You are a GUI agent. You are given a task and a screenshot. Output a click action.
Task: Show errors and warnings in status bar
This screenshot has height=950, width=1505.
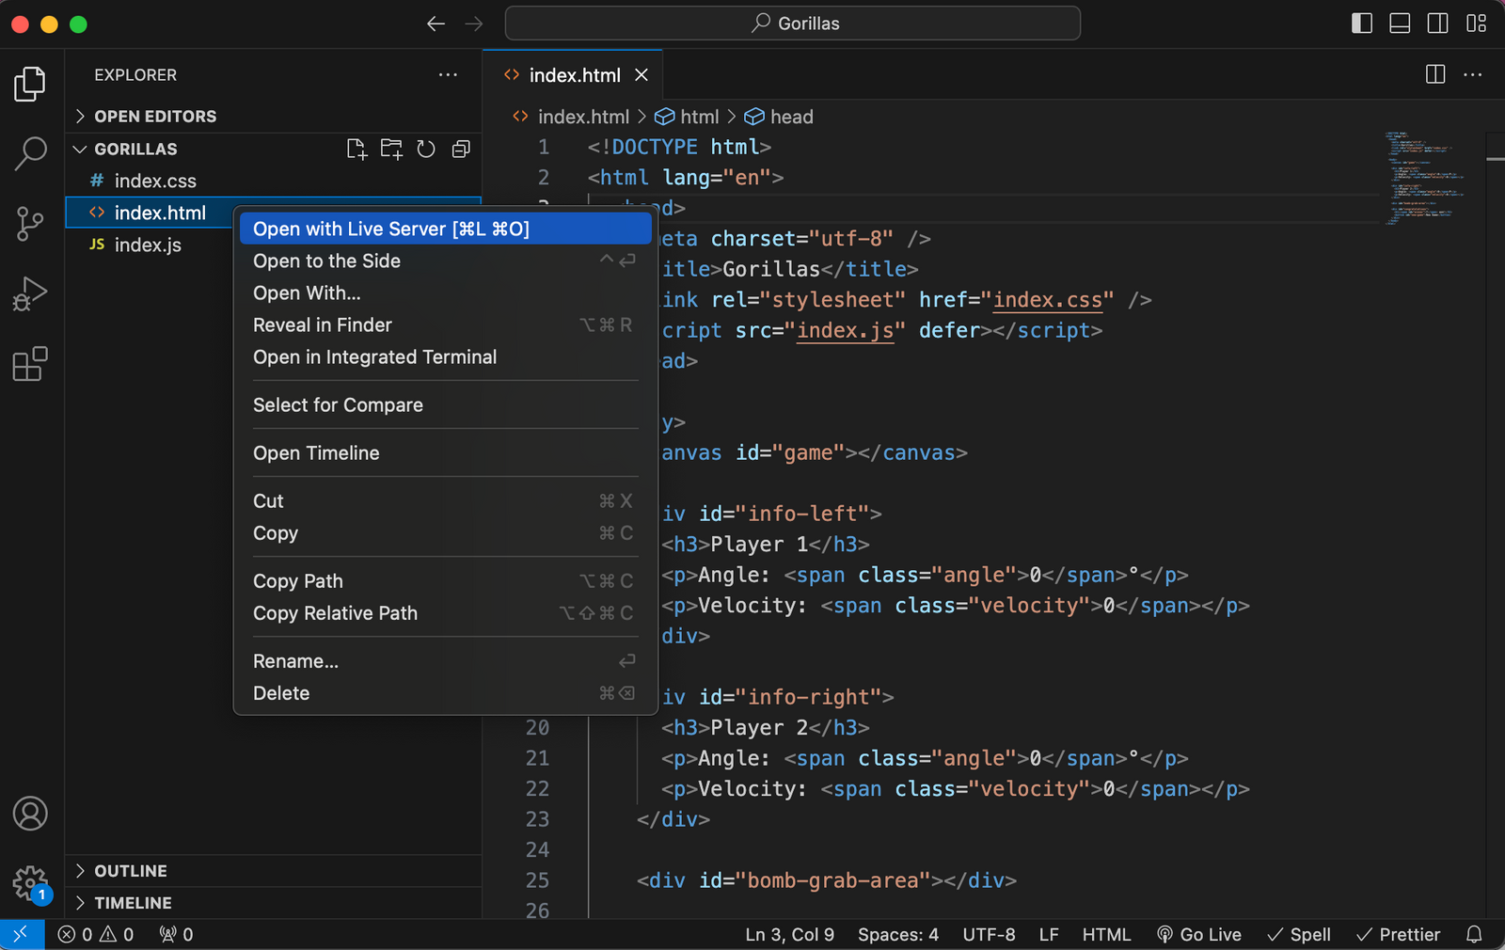pyautogui.click(x=96, y=934)
